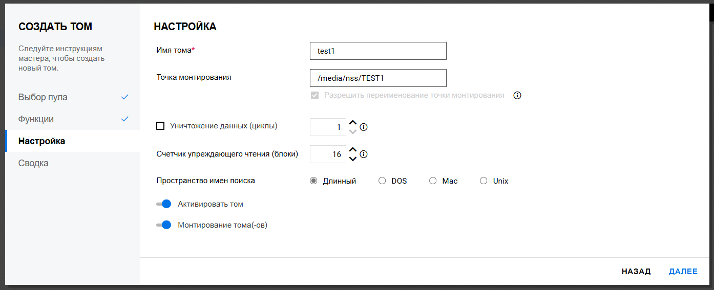Select the DOS lookup namespace radio button
Screen dimensions: 714x290
pyautogui.click(x=382, y=181)
